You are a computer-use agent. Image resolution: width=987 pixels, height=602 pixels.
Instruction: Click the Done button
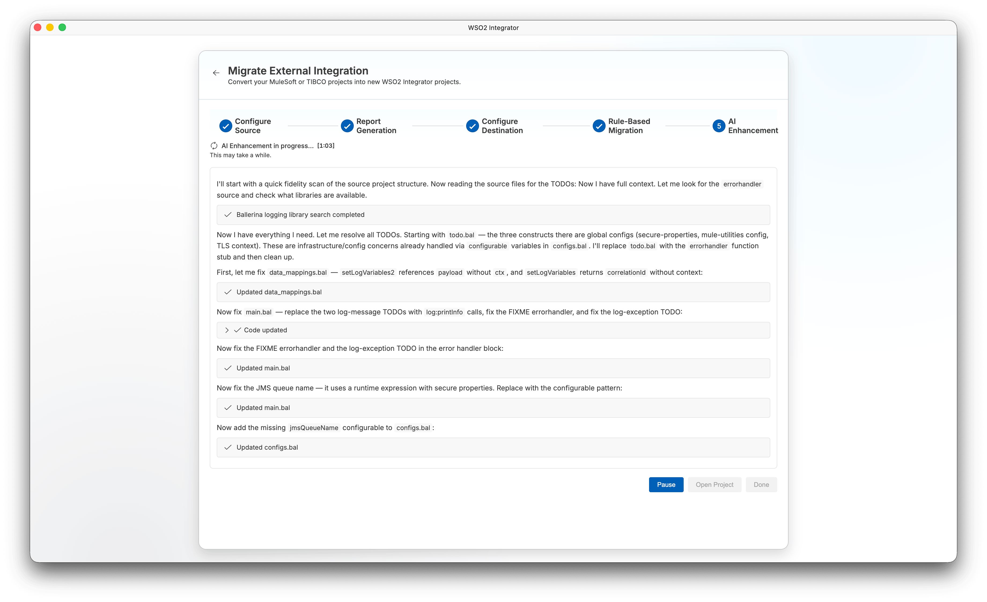(x=761, y=484)
